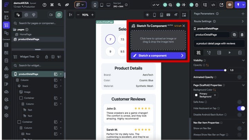The width and height of the screenshot is (249, 140).
Task: Open the properties design tab icon
Action: pos(199,53)
